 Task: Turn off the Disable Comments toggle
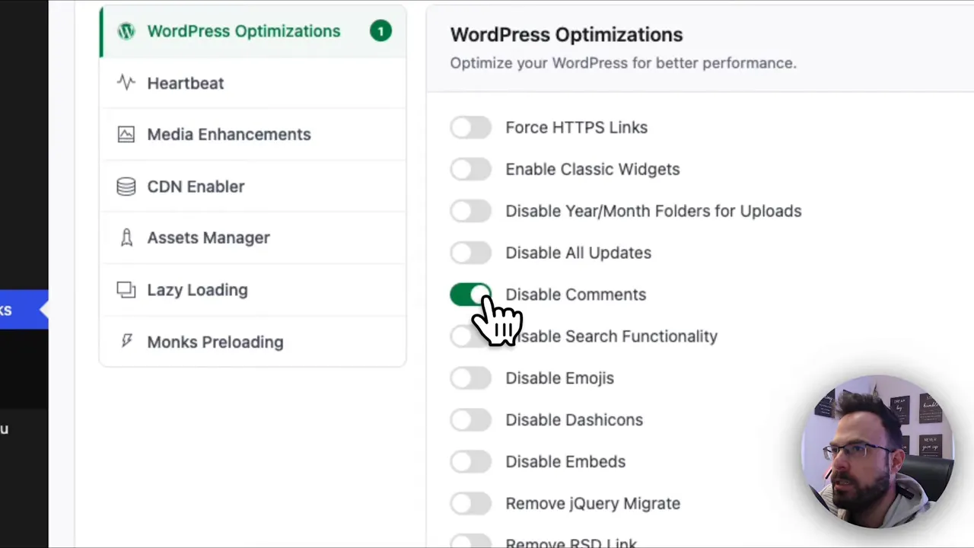(470, 295)
